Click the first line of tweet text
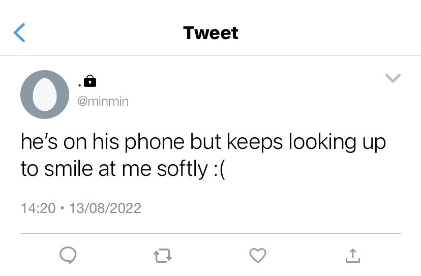The height and width of the screenshot is (276, 421). click(203, 142)
